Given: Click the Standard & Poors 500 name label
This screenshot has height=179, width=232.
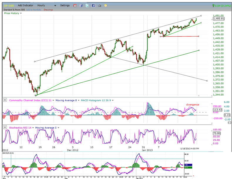Looking at the screenshot, I should tap(14, 10).
